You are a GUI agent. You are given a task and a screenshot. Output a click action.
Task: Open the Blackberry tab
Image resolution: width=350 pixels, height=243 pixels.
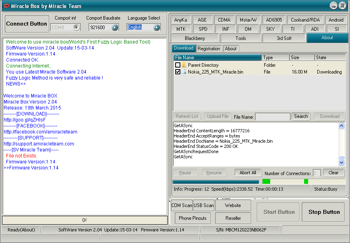point(195,38)
